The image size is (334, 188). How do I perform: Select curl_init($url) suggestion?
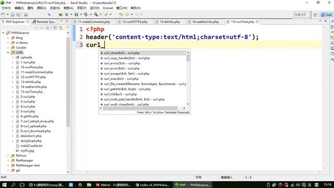143,94
